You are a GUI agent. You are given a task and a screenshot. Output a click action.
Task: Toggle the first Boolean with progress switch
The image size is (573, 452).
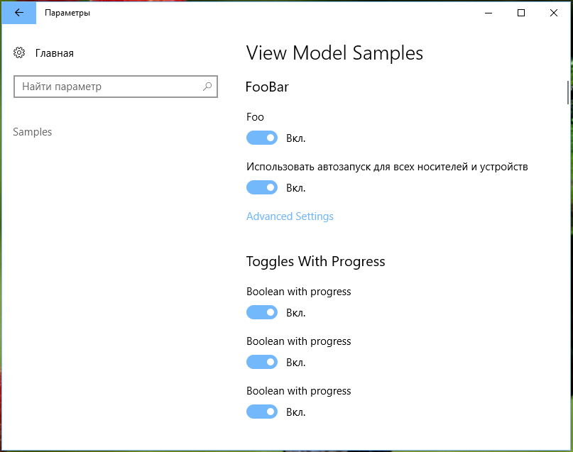(x=262, y=312)
